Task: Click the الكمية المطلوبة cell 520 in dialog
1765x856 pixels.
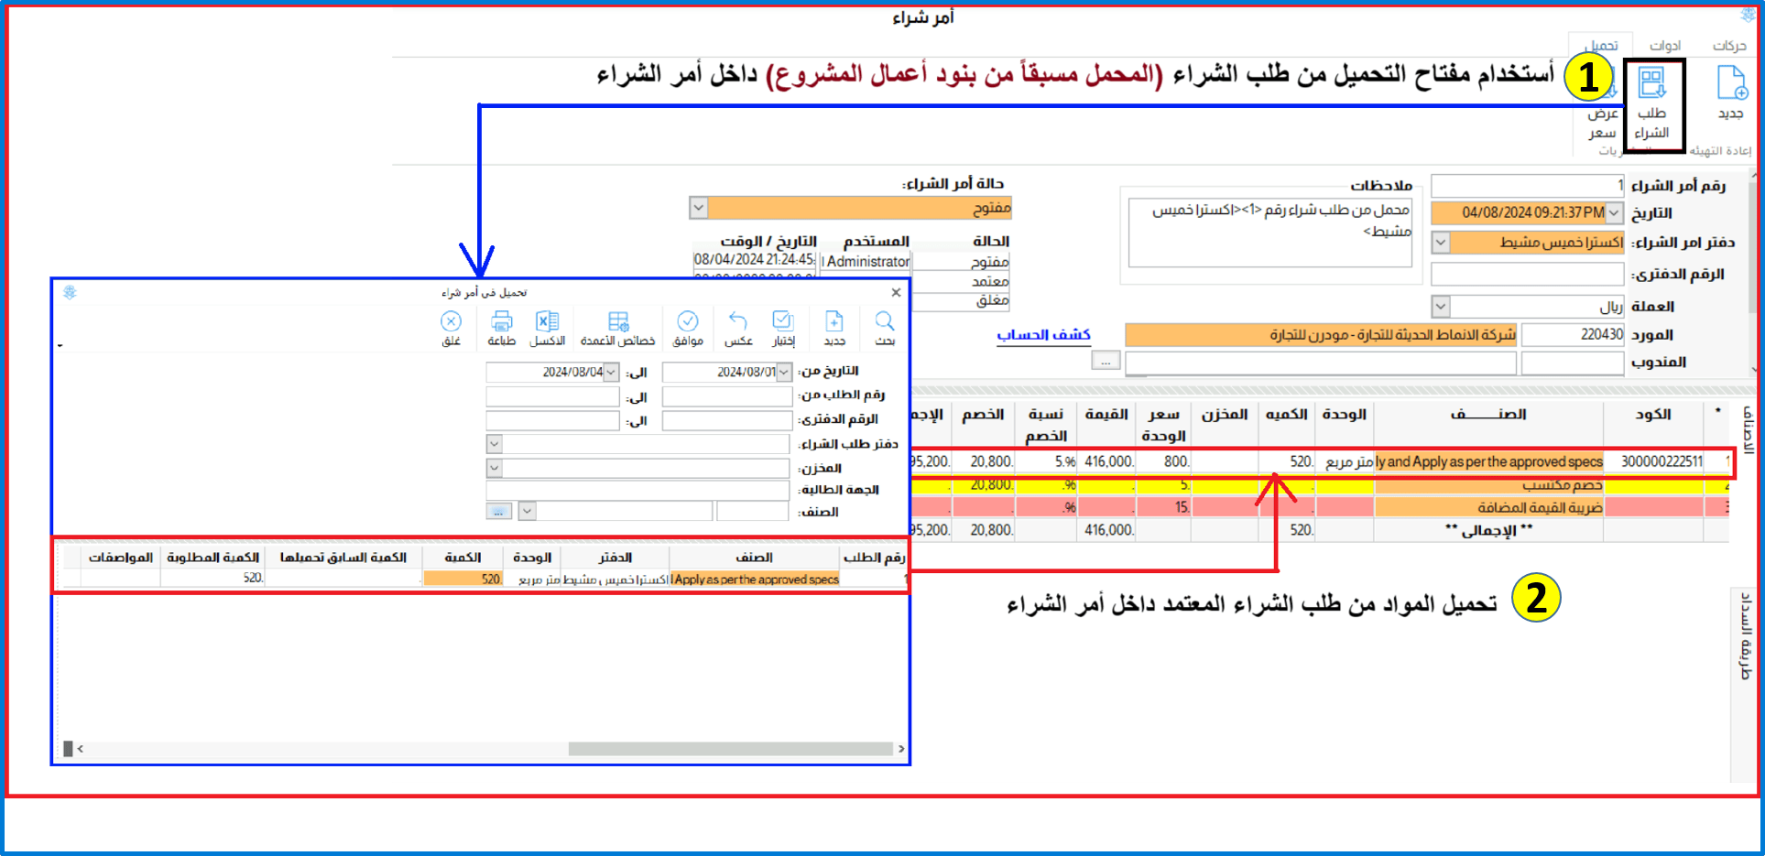Action: click(213, 579)
